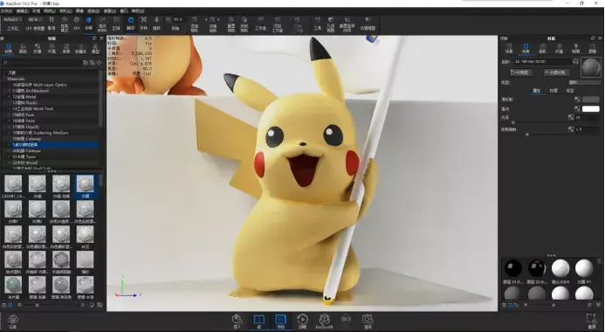This screenshot has height=332, width=605.
Task: Click the Reset Camera (重置相机) icon
Action: 231,24
